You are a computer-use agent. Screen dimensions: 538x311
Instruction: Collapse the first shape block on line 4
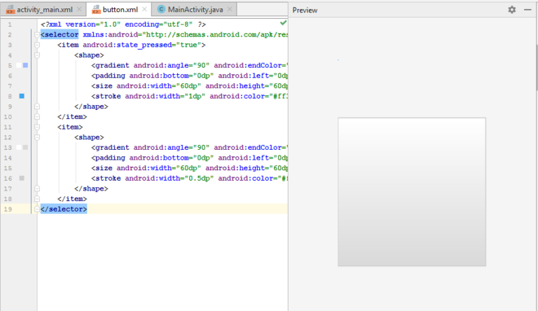point(36,55)
